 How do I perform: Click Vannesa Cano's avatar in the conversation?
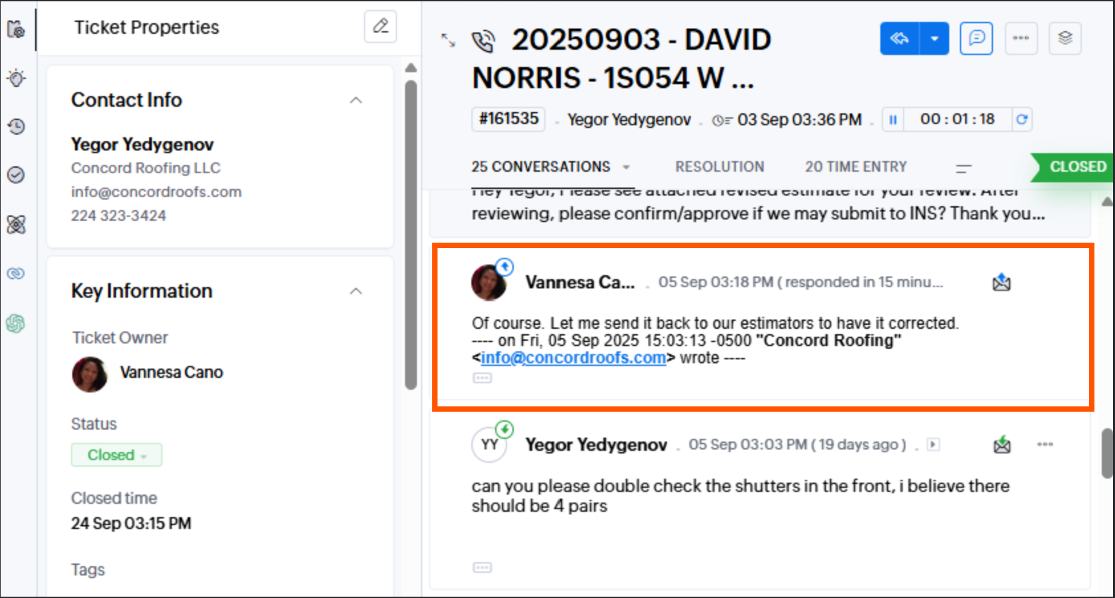coord(489,283)
